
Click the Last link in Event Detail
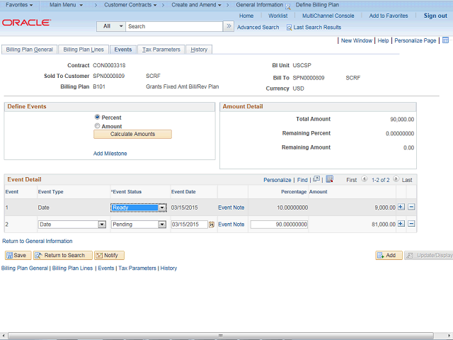pos(407,180)
